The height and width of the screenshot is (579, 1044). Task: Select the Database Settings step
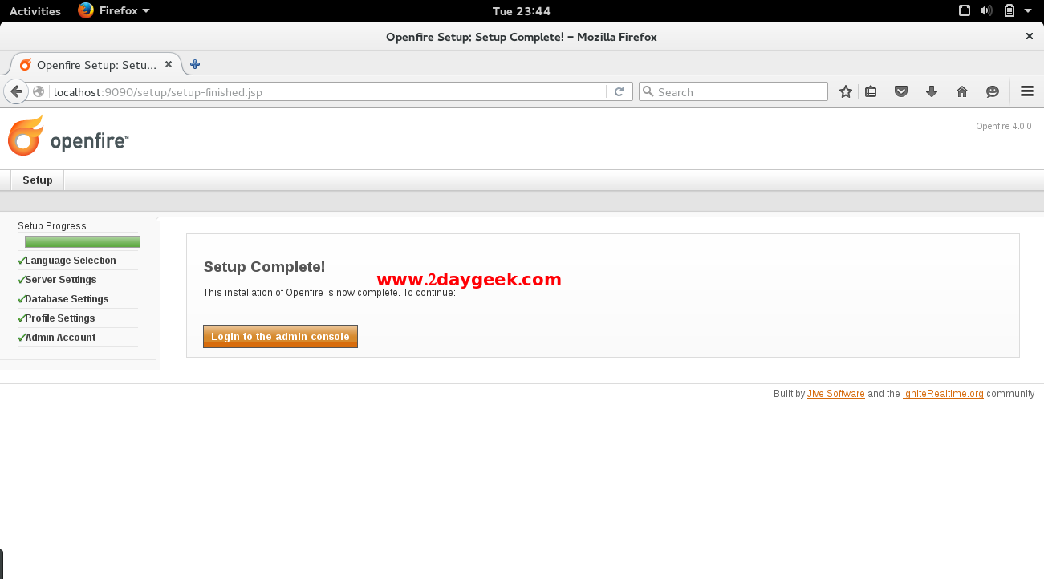point(67,299)
